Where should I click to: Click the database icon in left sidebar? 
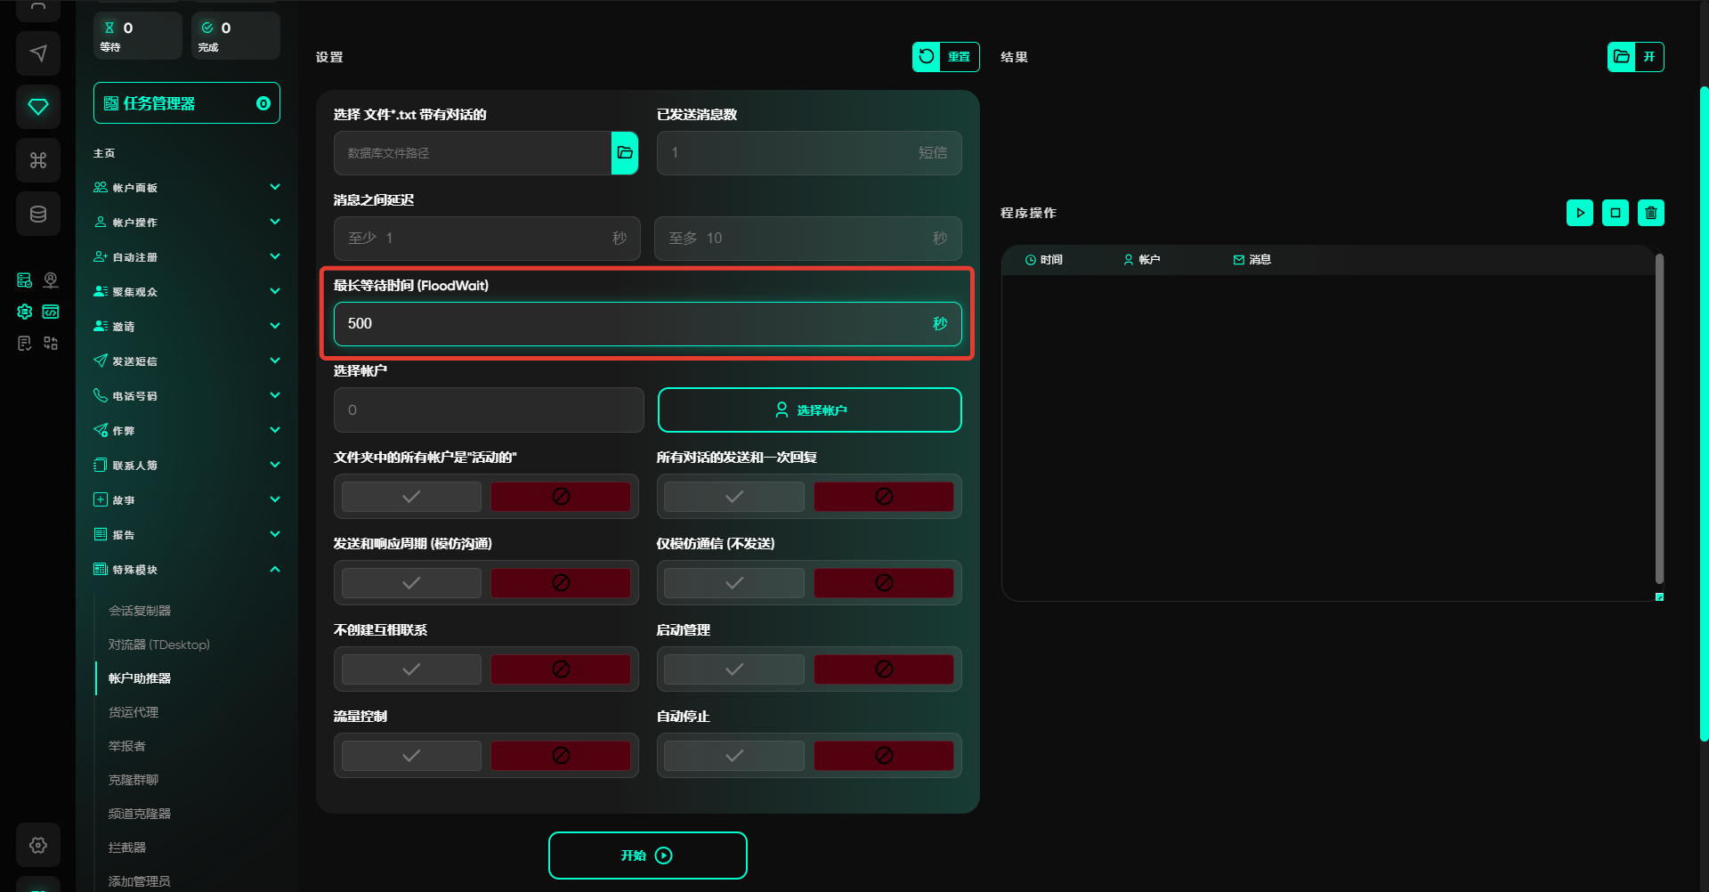(38, 214)
